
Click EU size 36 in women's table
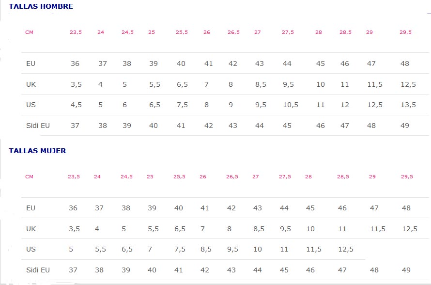[73, 208]
